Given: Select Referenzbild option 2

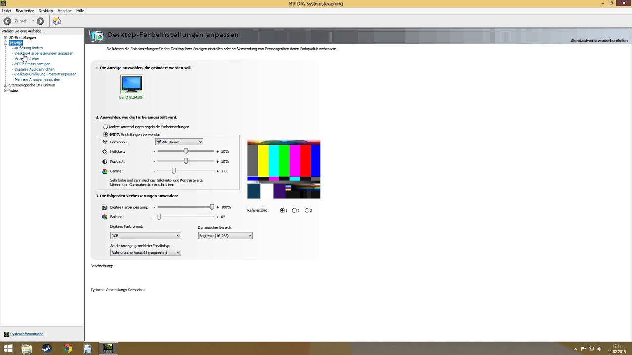Looking at the screenshot, I should 294,210.
